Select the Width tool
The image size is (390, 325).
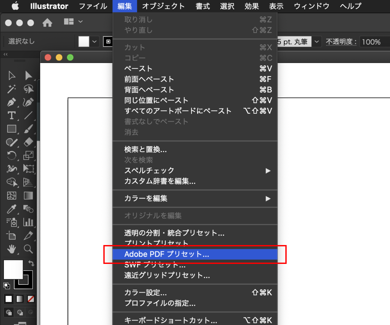tap(12, 169)
